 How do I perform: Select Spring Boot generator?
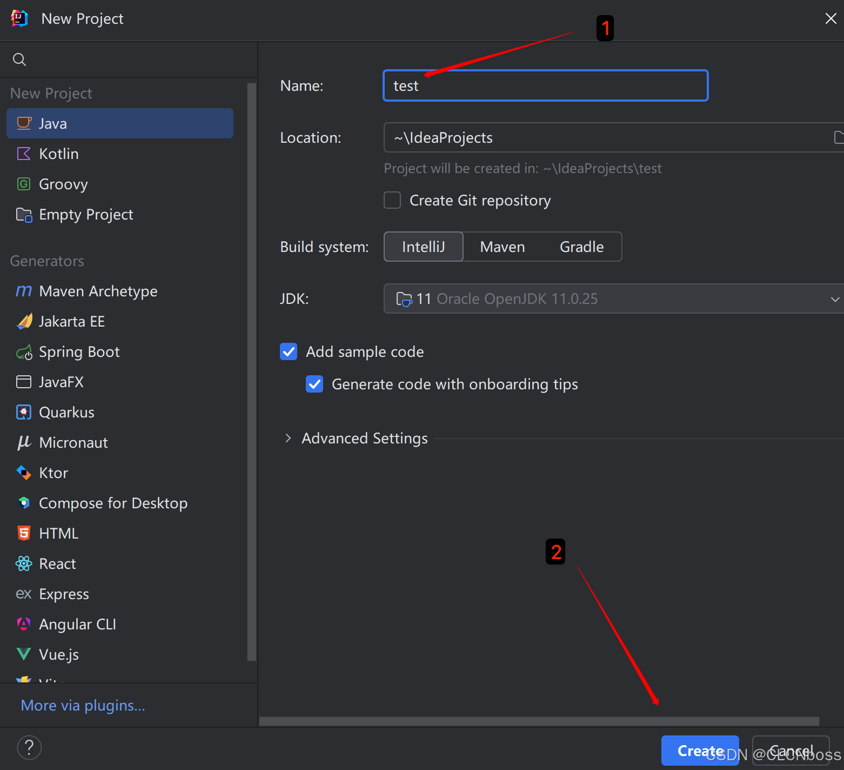pyautogui.click(x=120, y=351)
